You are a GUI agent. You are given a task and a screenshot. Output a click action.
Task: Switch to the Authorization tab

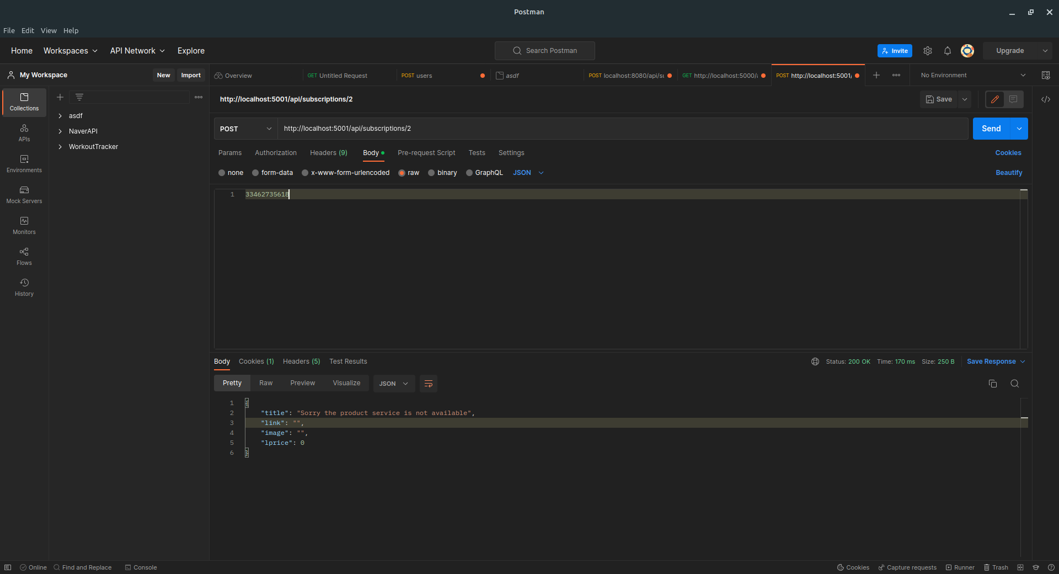(x=275, y=153)
